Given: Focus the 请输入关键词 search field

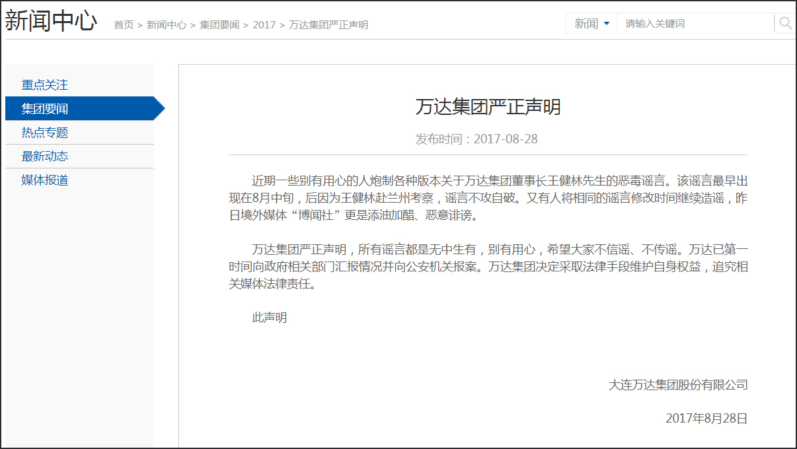Looking at the screenshot, I should [695, 24].
